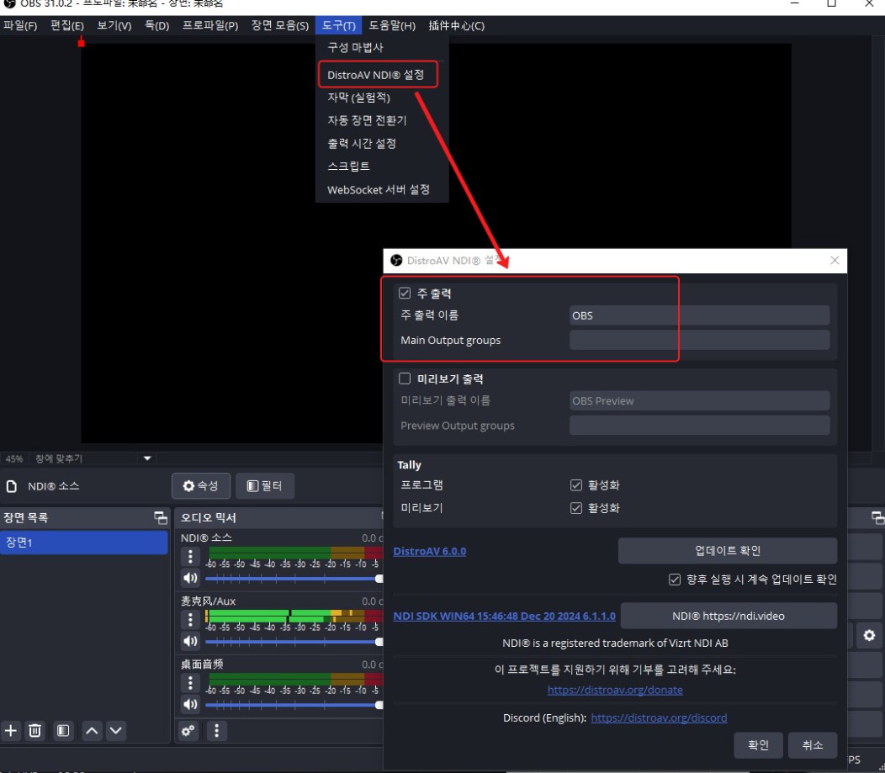Screen dimensions: 885x773
Task: Open scene filters icon in scene toolbar
Action: tap(63, 731)
